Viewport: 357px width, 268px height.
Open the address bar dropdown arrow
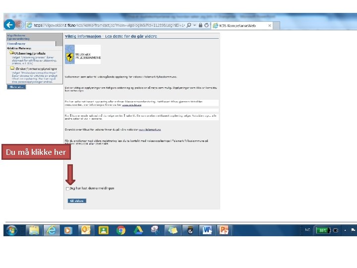(x=195, y=25)
